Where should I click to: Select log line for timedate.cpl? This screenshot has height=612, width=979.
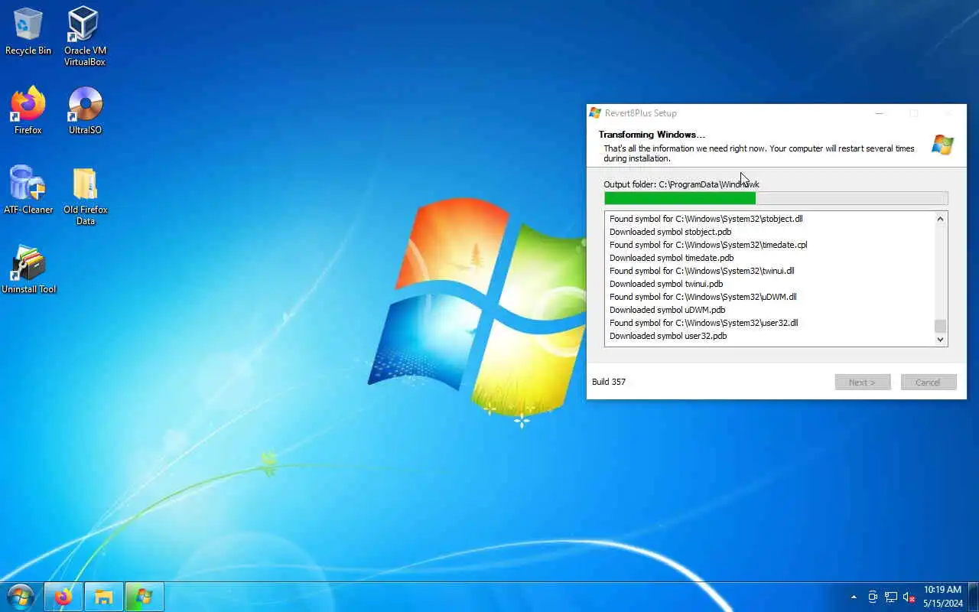point(708,245)
